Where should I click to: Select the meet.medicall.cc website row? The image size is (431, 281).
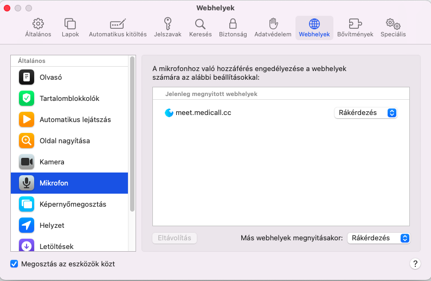281,113
